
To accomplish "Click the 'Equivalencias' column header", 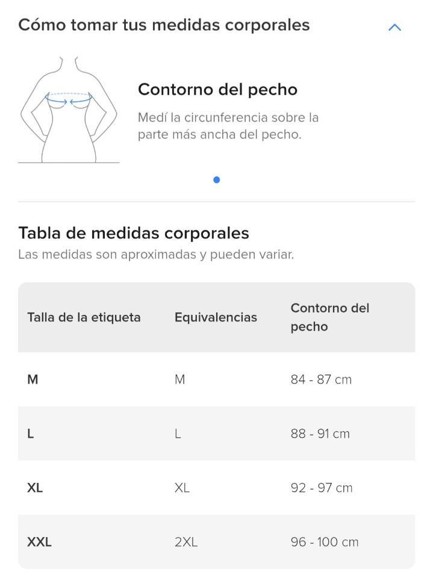I will (216, 317).
